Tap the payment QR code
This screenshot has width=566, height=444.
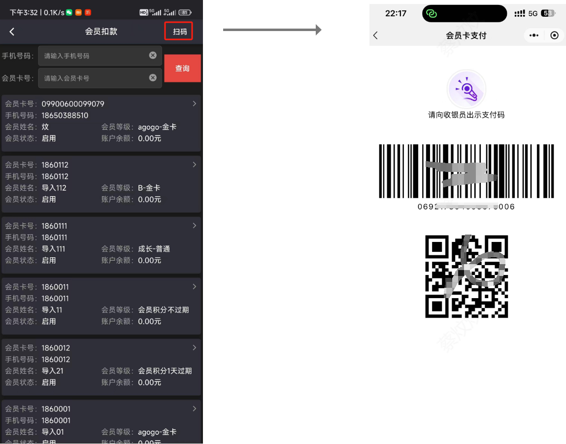pos(466,276)
